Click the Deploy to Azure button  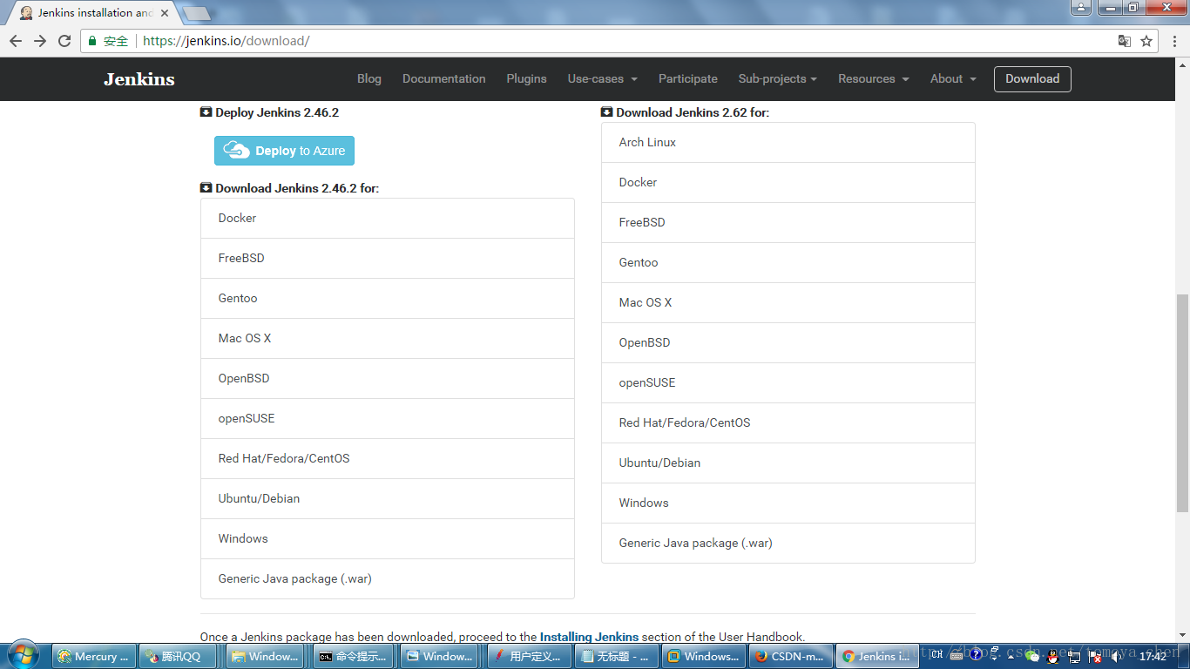click(285, 151)
